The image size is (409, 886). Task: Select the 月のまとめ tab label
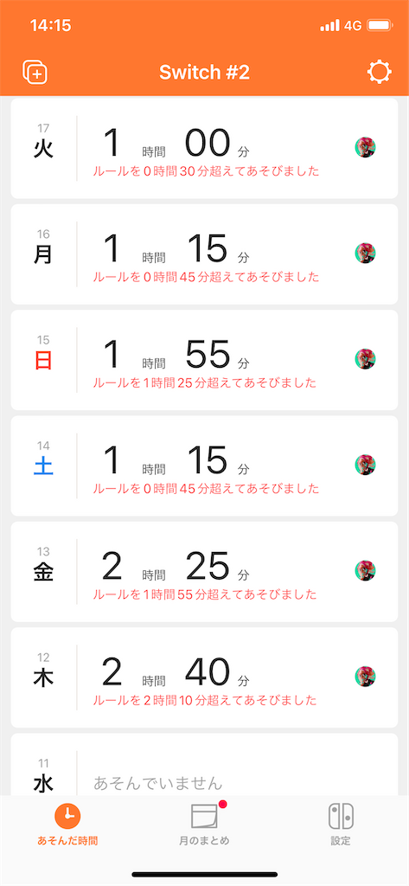[x=204, y=841]
